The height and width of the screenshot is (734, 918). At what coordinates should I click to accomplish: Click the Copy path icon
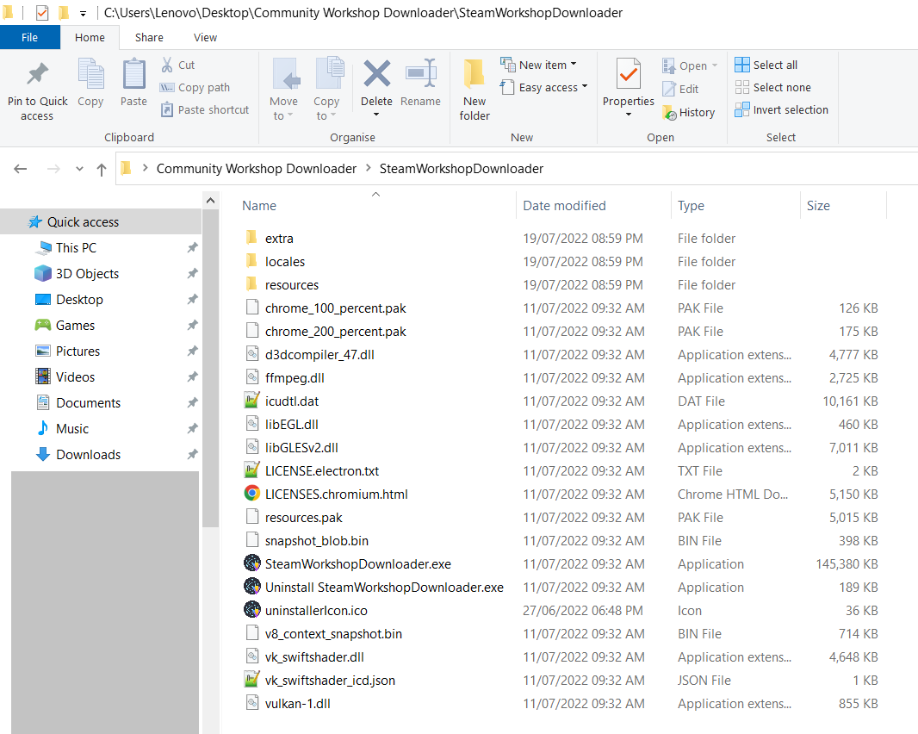coord(167,87)
